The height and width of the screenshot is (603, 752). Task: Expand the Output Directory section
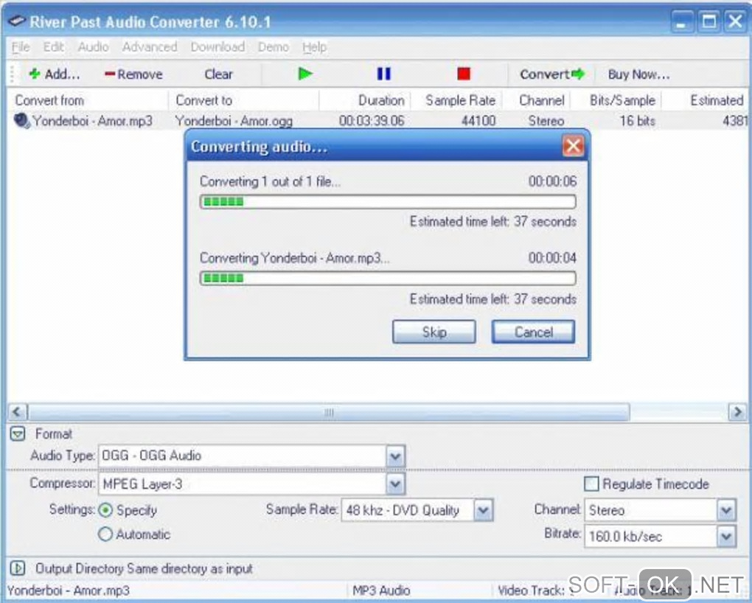point(18,568)
